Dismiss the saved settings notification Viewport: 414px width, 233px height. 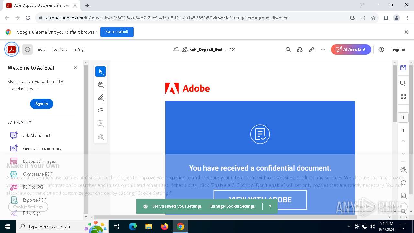tap(270, 206)
